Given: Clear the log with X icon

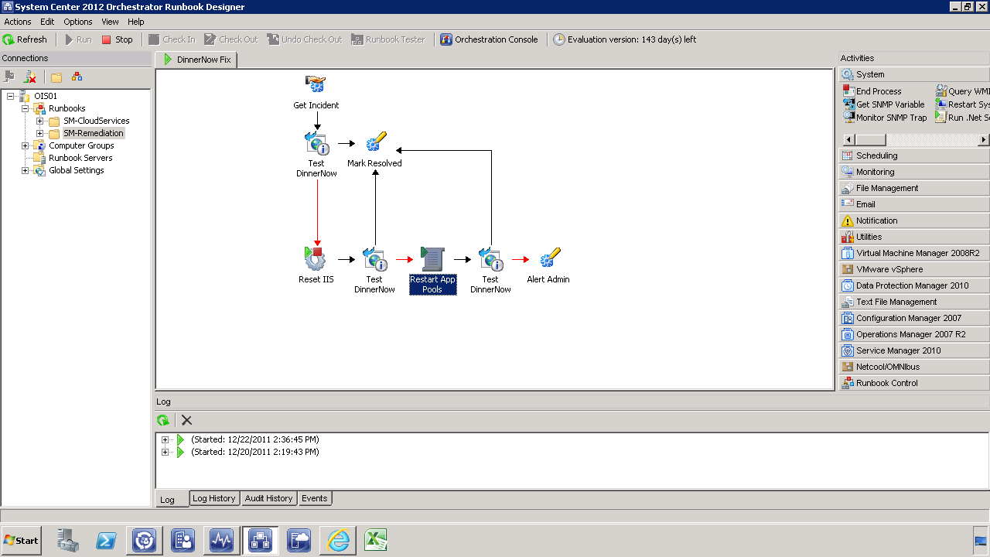Looking at the screenshot, I should coord(186,420).
